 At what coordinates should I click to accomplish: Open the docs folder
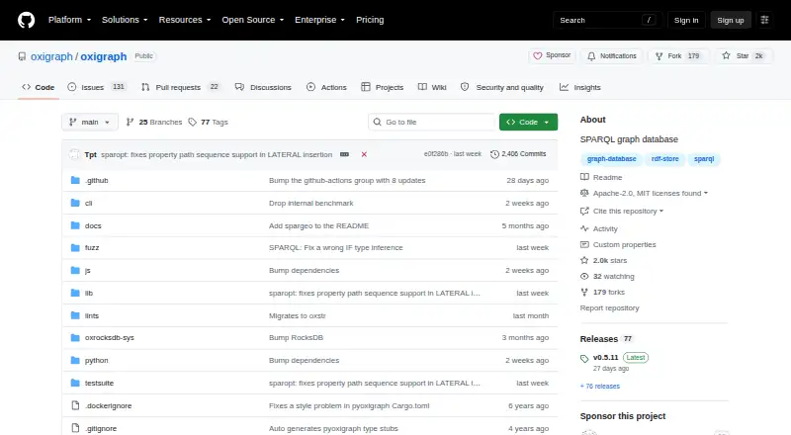tap(93, 225)
